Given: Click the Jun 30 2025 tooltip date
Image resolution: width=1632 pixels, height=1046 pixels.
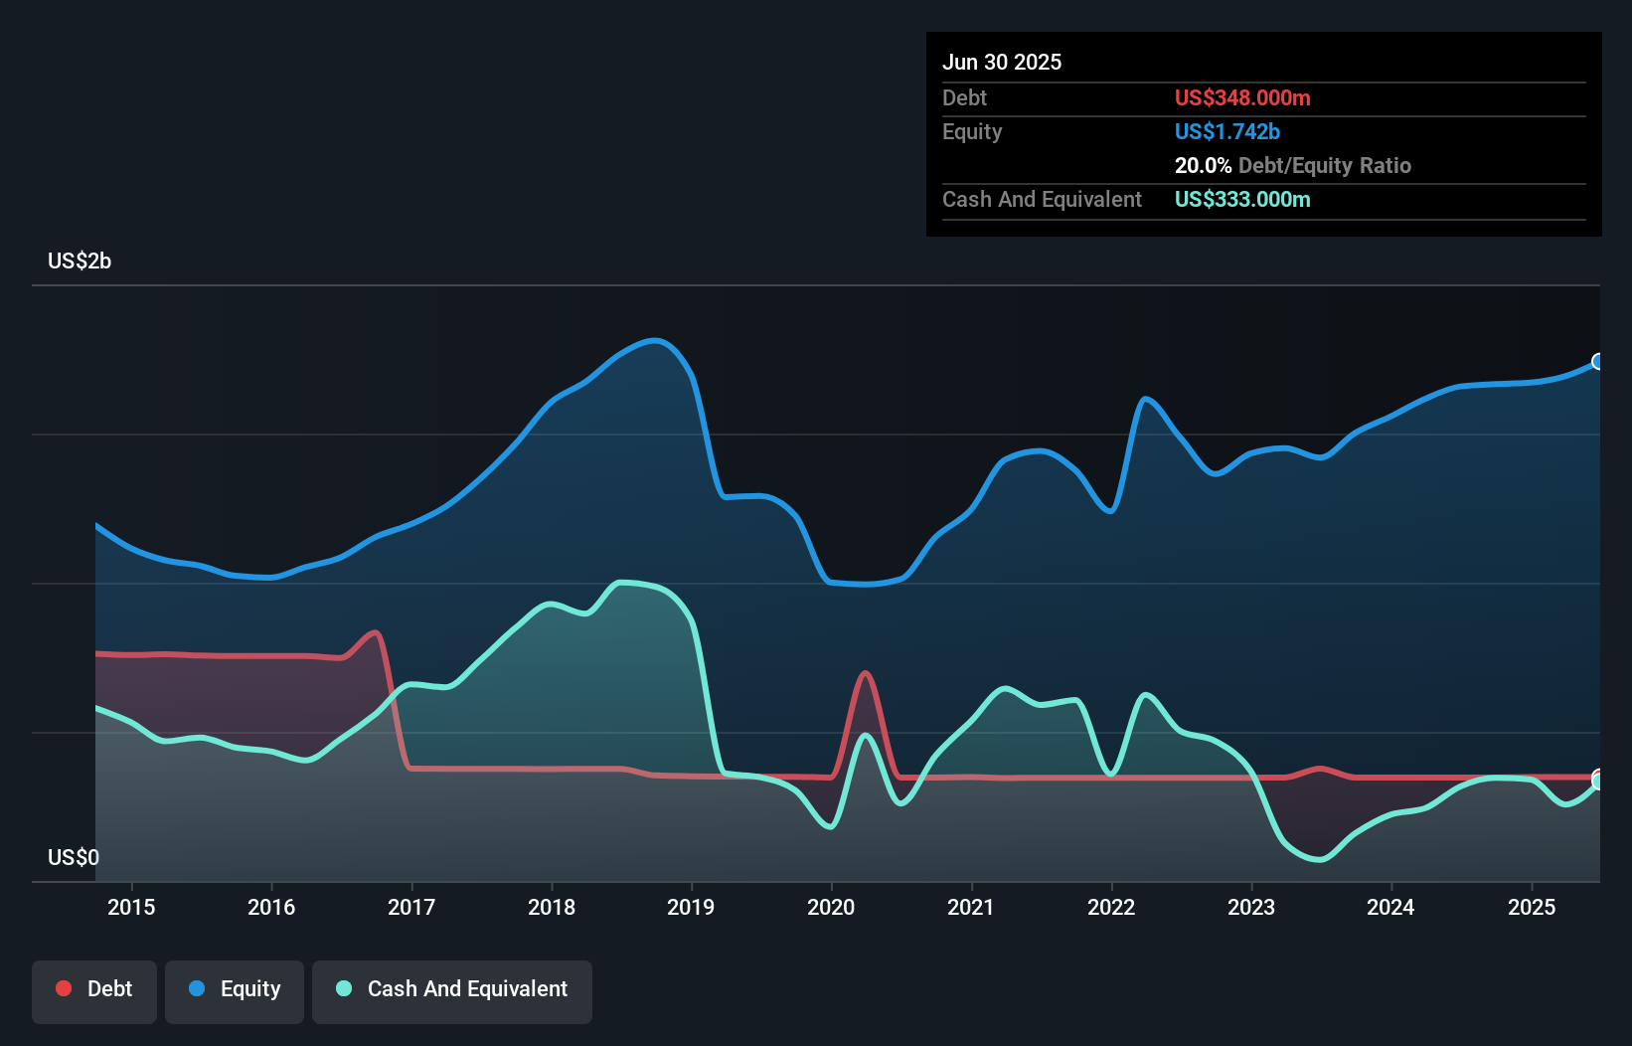Looking at the screenshot, I should coord(1002,62).
